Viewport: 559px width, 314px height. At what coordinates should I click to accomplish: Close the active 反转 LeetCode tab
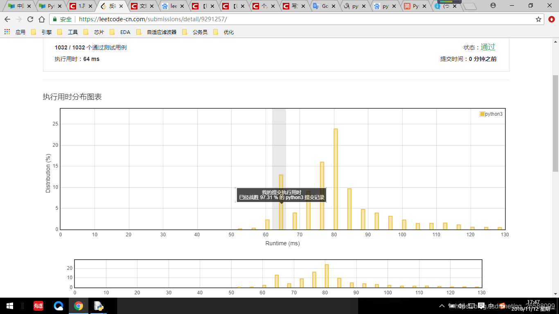point(121,7)
